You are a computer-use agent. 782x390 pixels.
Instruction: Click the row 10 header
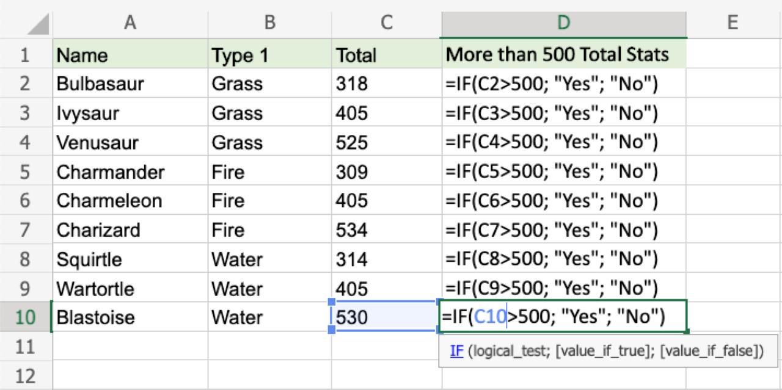click(x=25, y=317)
